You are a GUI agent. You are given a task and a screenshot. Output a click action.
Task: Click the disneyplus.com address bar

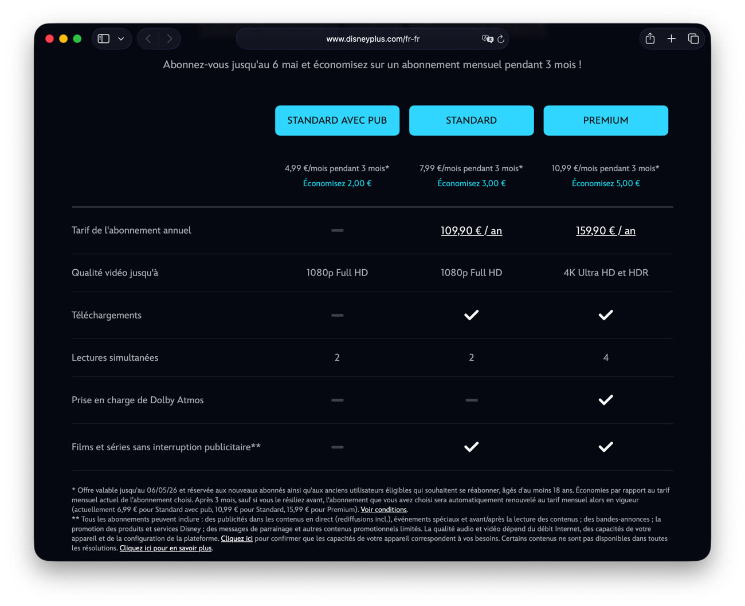(372, 39)
